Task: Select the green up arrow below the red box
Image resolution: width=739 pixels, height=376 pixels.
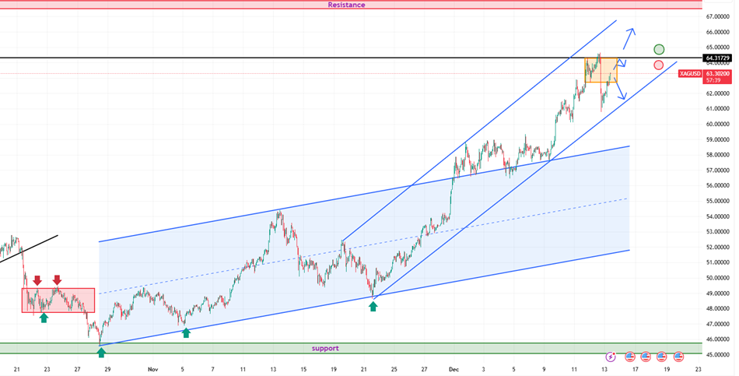Action: 44,317
